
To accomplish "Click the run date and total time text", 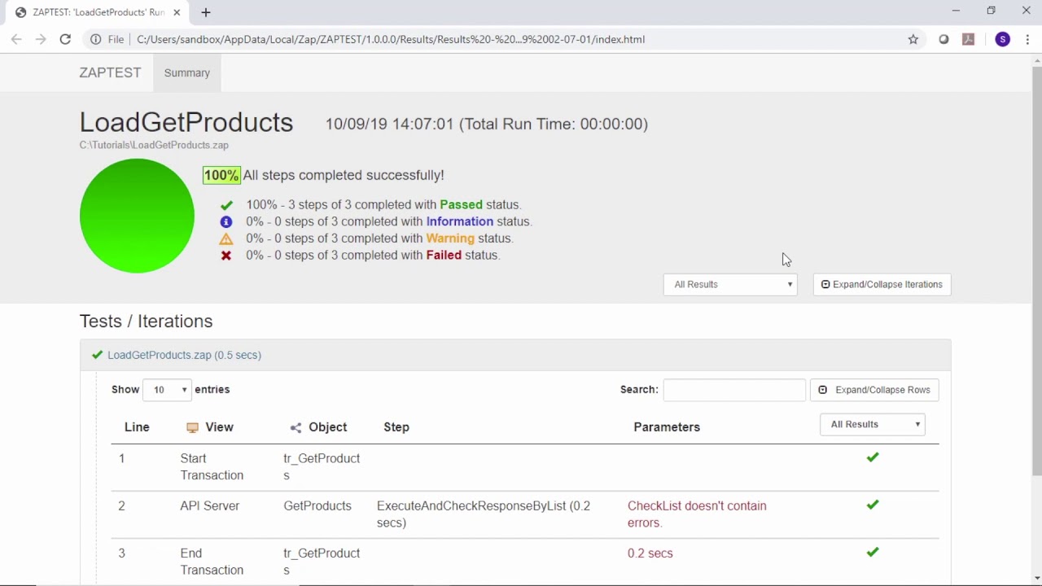I will [x=487, y=124].
